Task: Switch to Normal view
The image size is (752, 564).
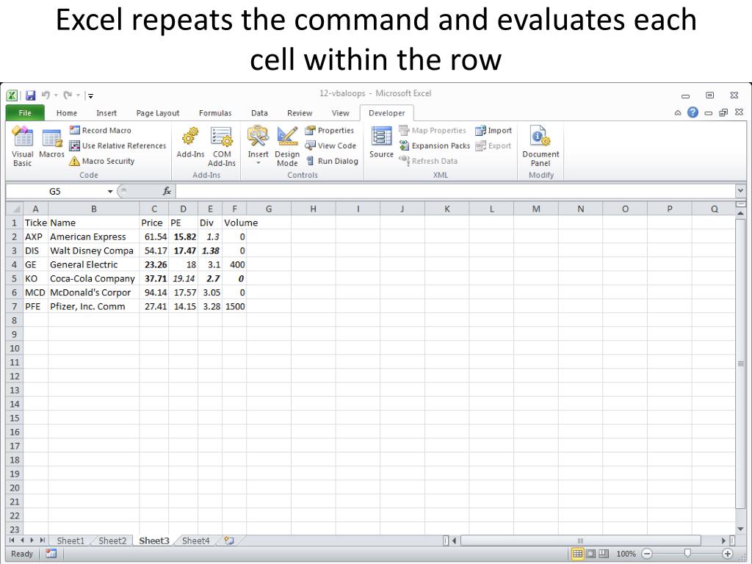Action: pos(578,554)
